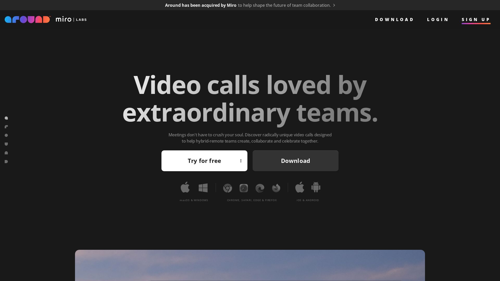Click the Around logo in the header
This screenshot has width=500, height=281.
tap(27, 19)
